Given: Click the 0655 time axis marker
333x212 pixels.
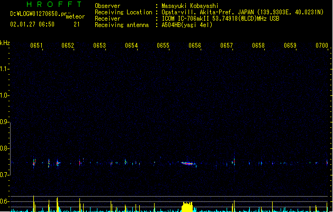Looking at the screenshot, I should pyautogui.click(x=163, y=46).
